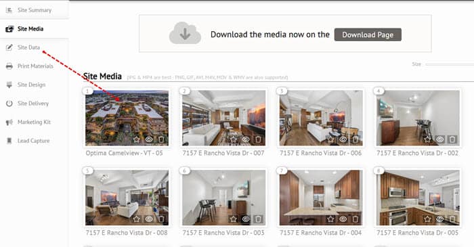
Task: Go to Site Data
Action: coord(28,47)
